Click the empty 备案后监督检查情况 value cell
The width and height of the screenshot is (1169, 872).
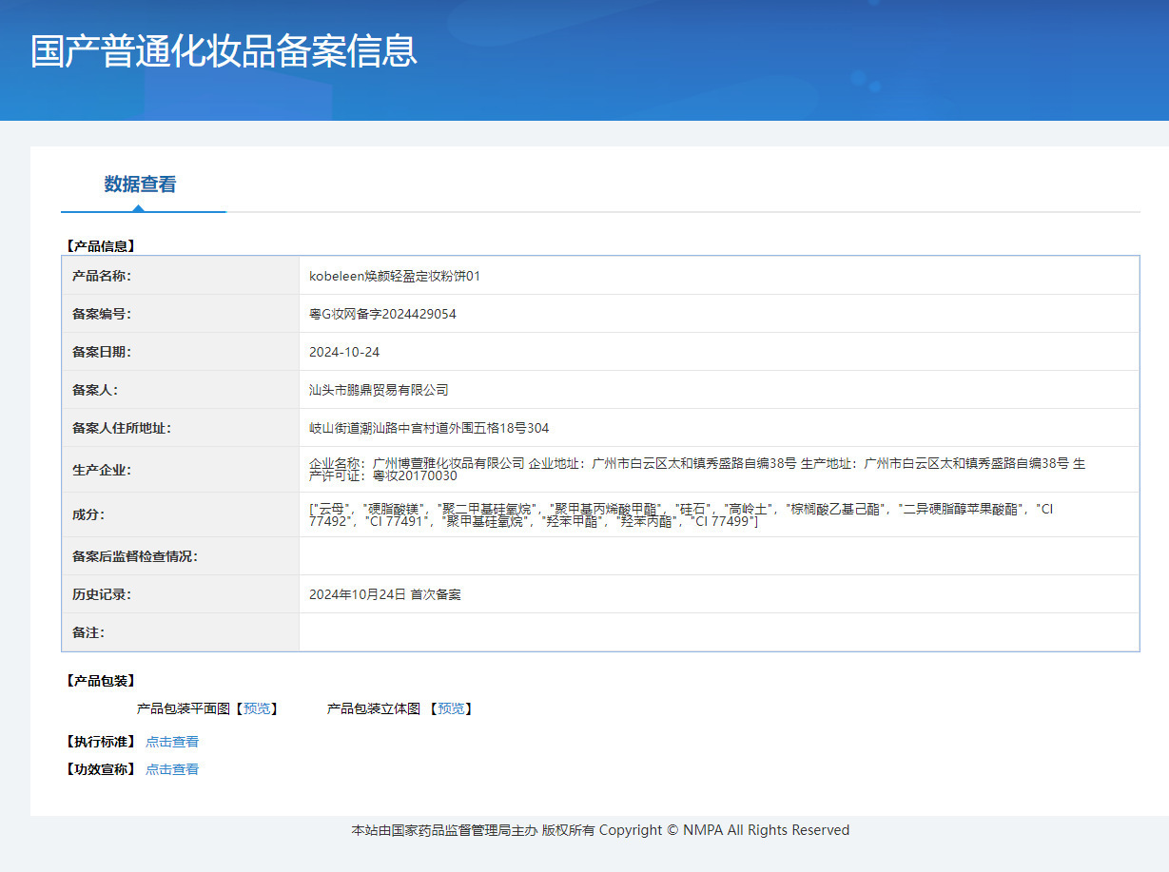point(718,556)
